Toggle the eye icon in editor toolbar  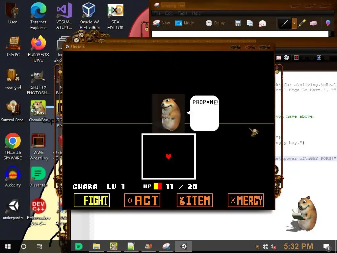(286, 57)
